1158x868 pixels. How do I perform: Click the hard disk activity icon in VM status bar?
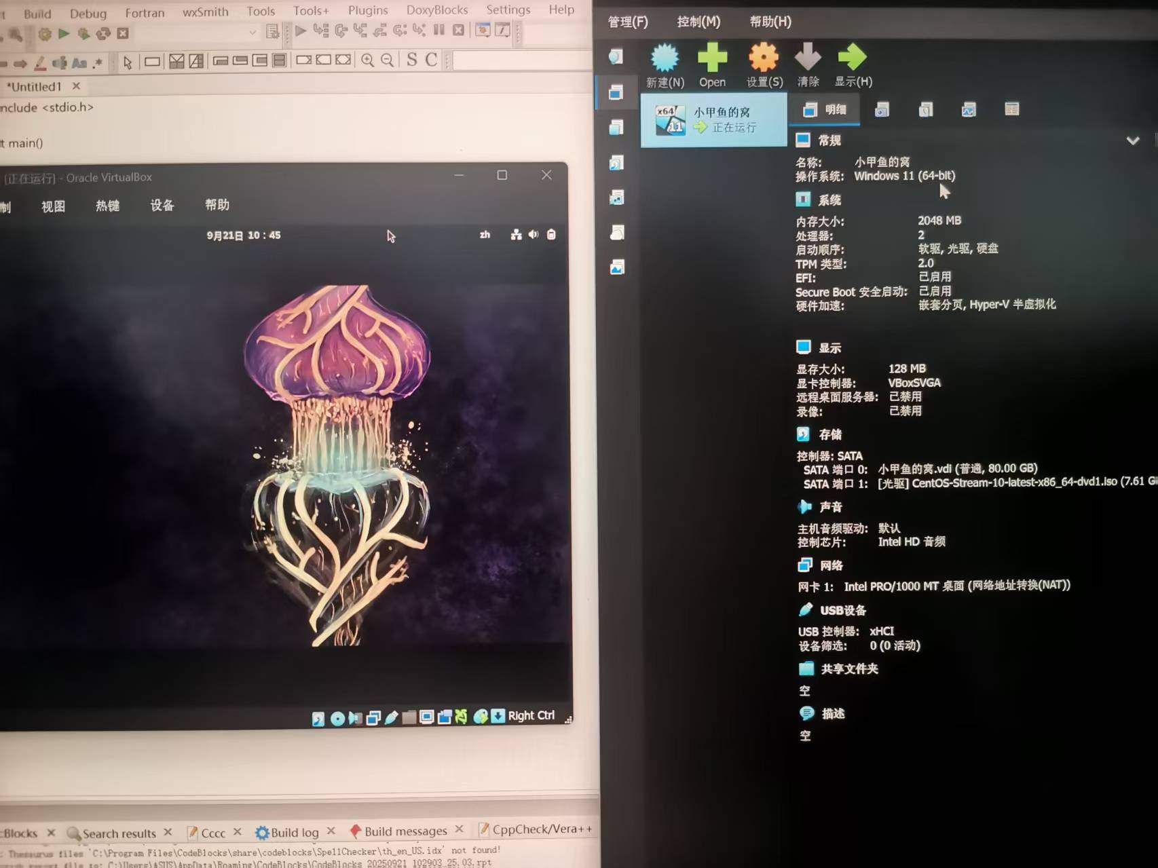[x=318, y=719]
